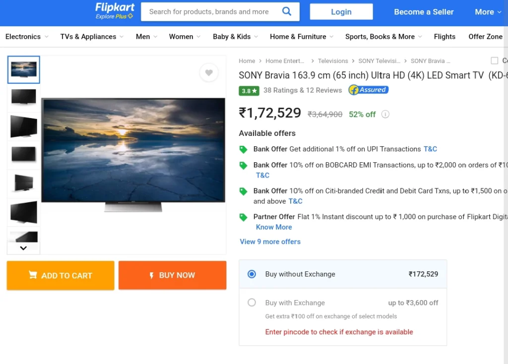Click the search magnifier icon
Viewport: 508px width, 364px height.
tap(286, 12)
